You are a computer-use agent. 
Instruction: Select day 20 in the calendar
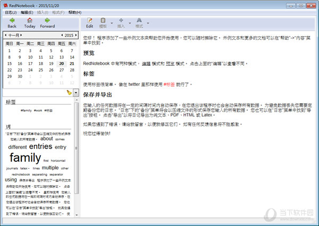pyautogui.click(x=62, y=64)
